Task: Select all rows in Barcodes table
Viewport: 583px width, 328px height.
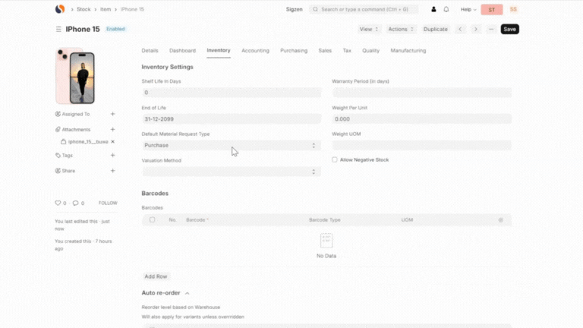Action: point(153,220)
